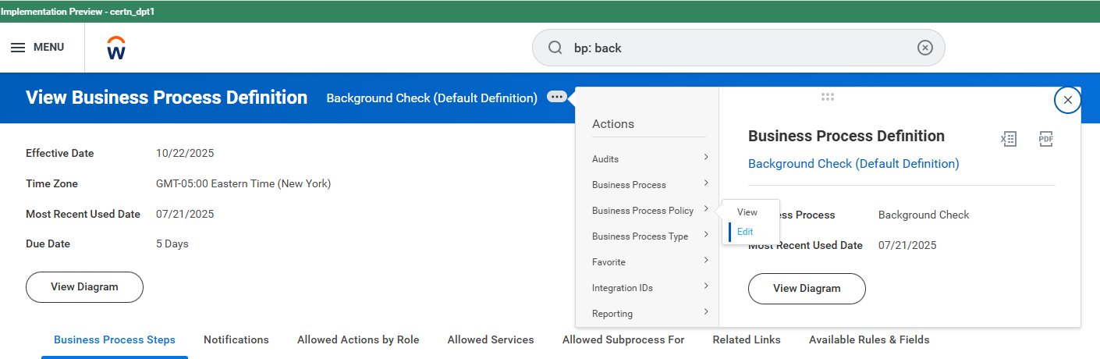Click in the search field containing 'bp: back'
Screen dimensions: 1100x359
click(x=738, y=48)
